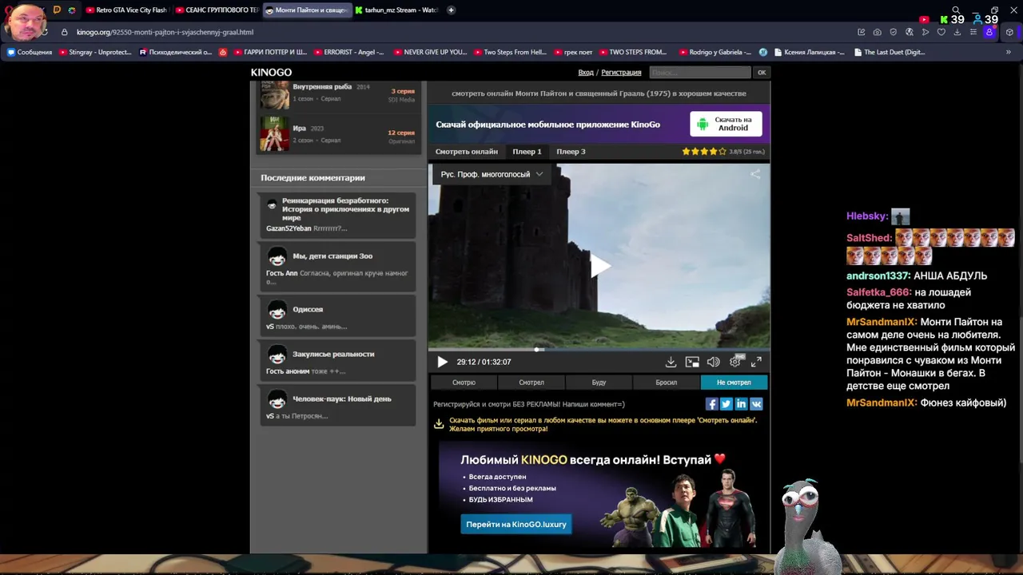Open 'Человек-паук: Новый день' comment entry
The width and height of the screenshot is (1023, 575).
pos(336,405)
